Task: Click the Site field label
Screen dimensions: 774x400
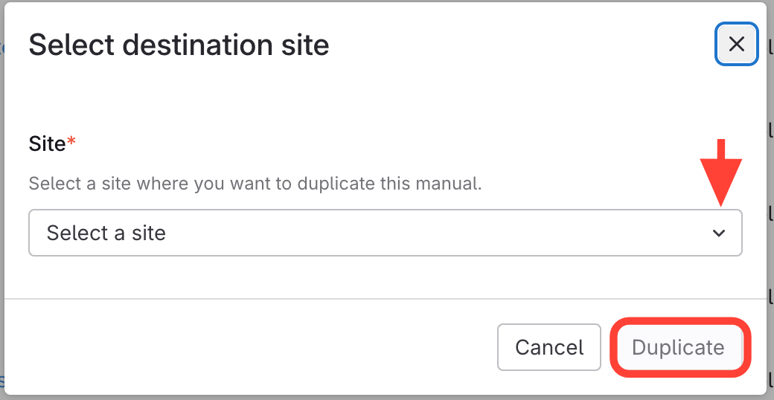Action: (47, 143)
